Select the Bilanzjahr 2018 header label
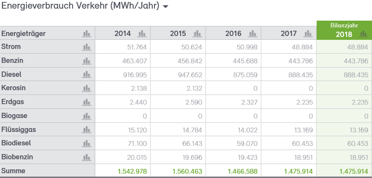The width and height of the screenshot is (372, 178). point(344,30)
